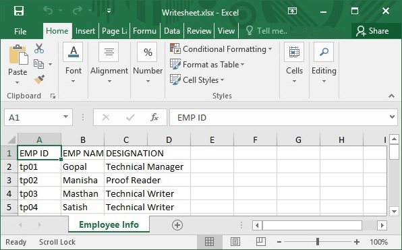This screenshot has width=402, height=250.
Task: Click the Undo arrow icon
Action: pyautogui.click(x=48, y=11)
